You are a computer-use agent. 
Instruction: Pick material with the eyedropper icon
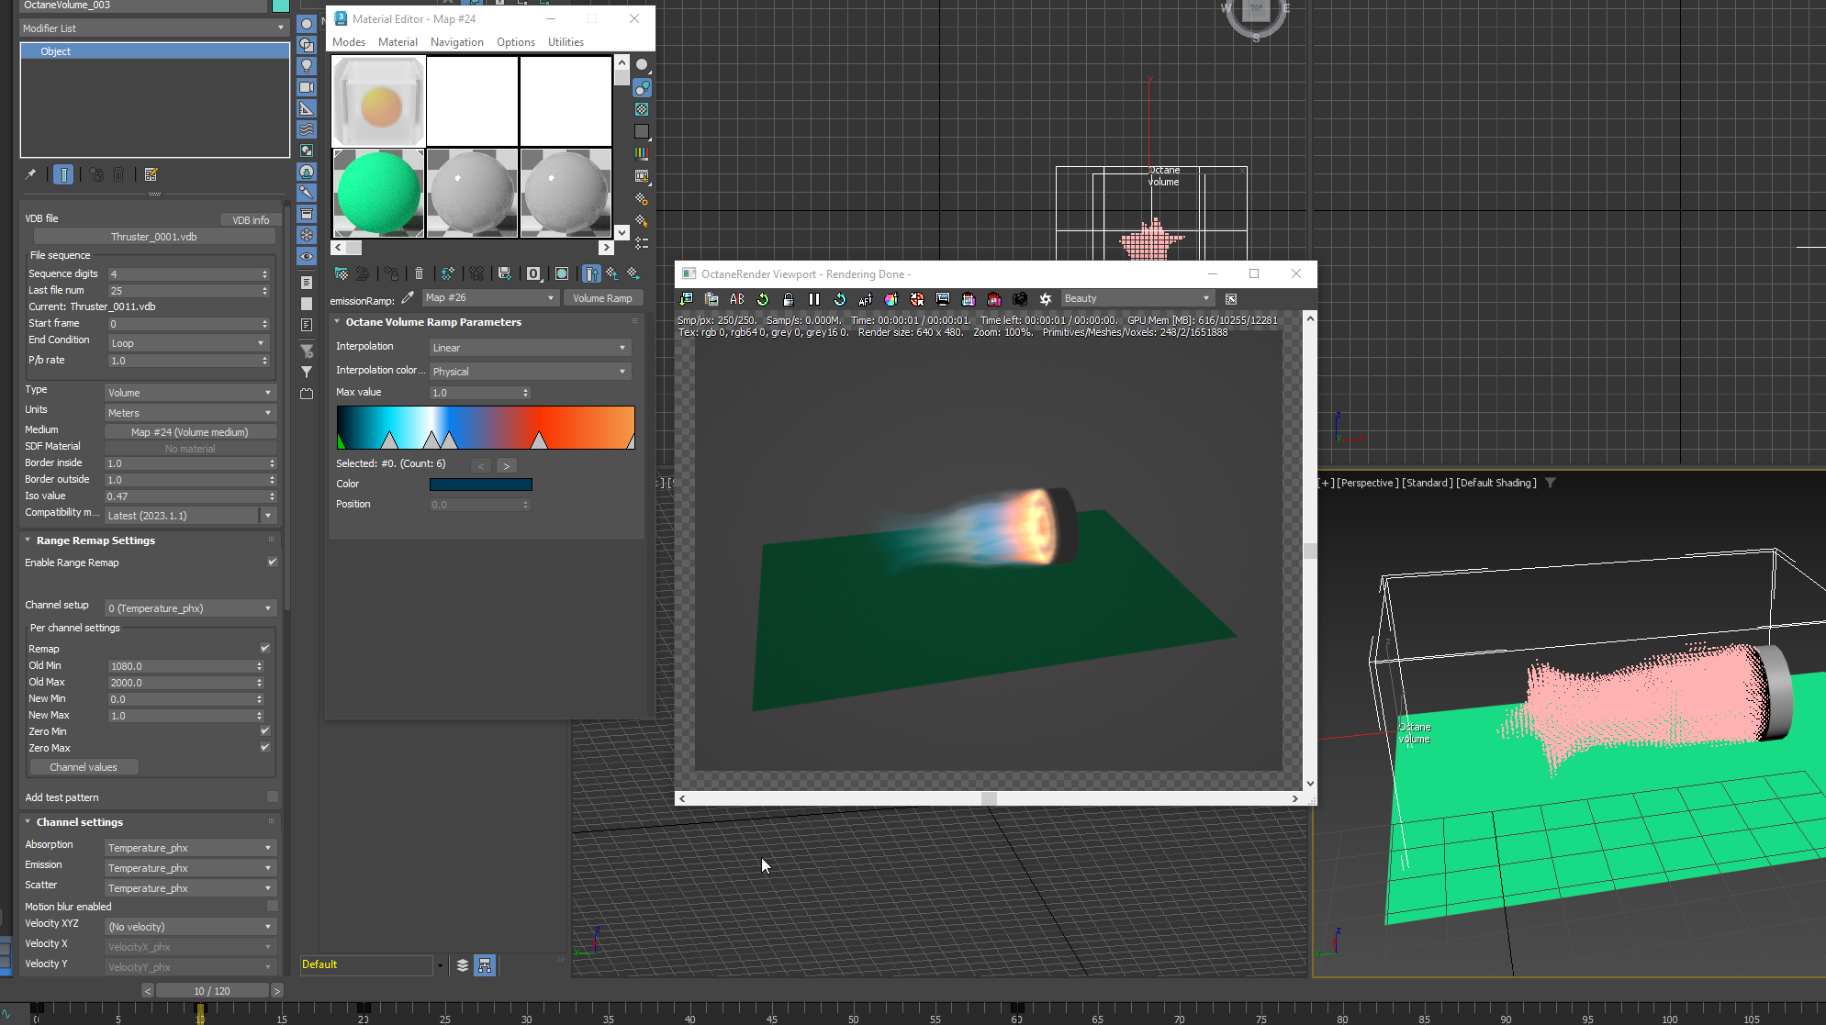tap(408, 298)
